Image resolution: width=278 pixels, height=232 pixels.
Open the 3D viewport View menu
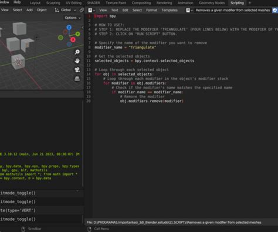tap(5, 10)
